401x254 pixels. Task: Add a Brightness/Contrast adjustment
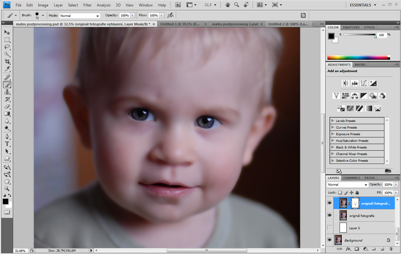[x=345, y=83]
